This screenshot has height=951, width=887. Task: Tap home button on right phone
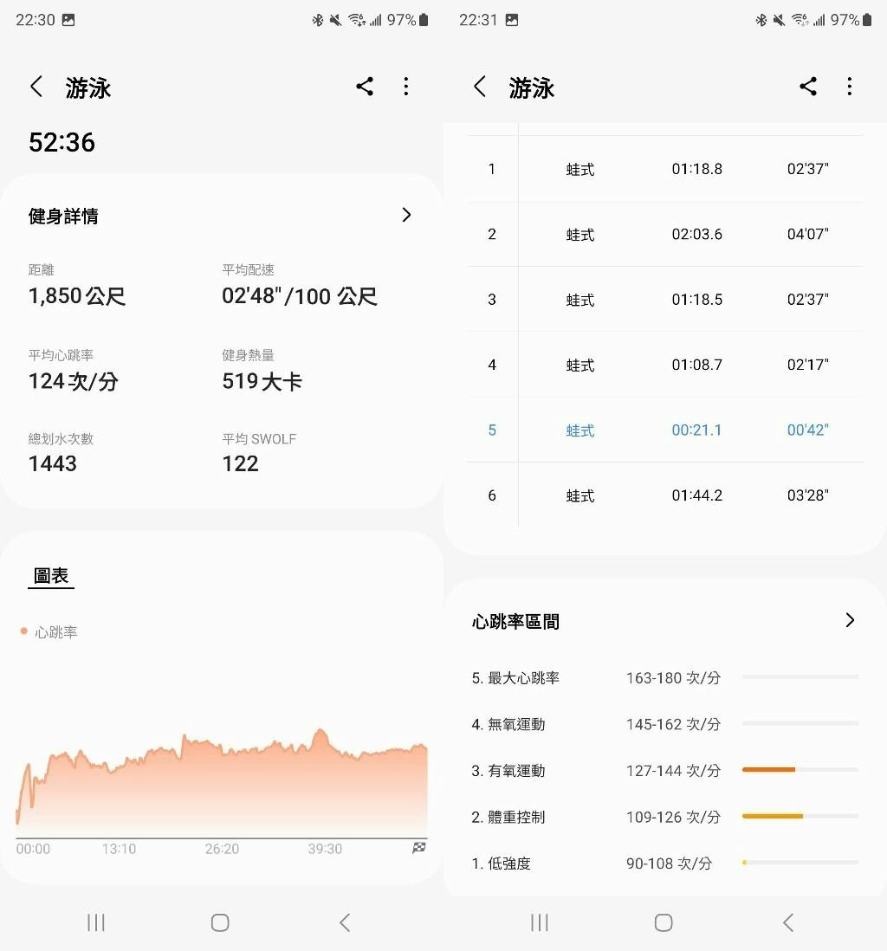coord(664,922)
